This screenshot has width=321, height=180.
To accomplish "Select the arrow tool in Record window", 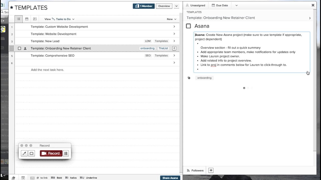I will [24, 153].
